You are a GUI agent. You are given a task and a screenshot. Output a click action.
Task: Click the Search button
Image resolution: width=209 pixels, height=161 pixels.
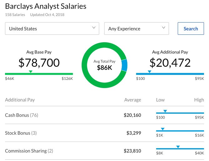coord(191,29)
